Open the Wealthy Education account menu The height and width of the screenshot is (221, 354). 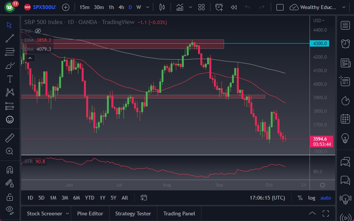coord(318,7)
